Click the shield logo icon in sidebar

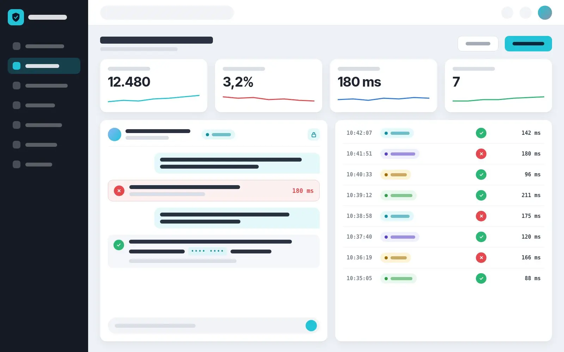pos(16,17)
